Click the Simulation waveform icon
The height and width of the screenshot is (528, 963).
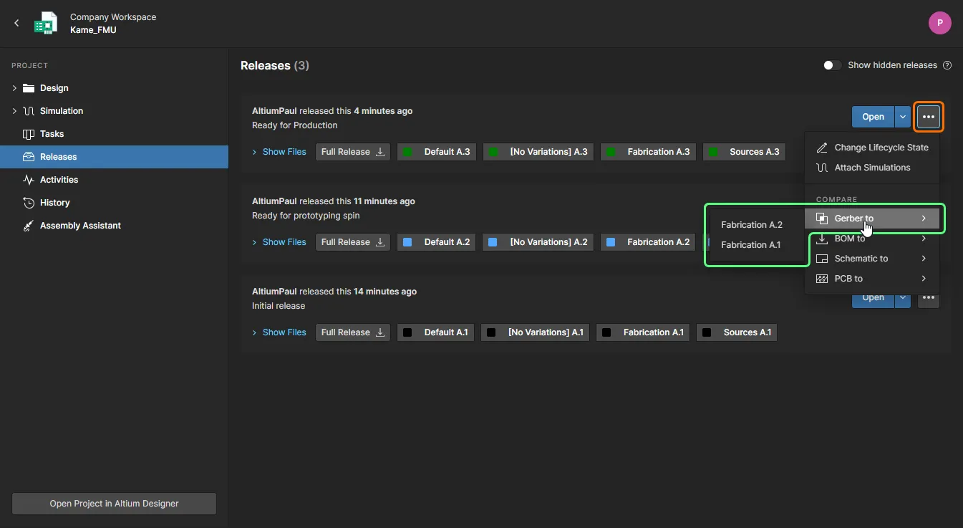[29, 111]
